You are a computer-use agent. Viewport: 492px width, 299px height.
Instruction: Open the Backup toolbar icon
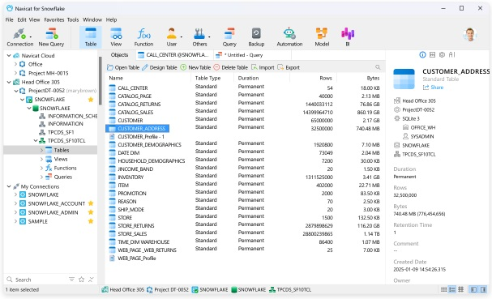click(256, 37)
